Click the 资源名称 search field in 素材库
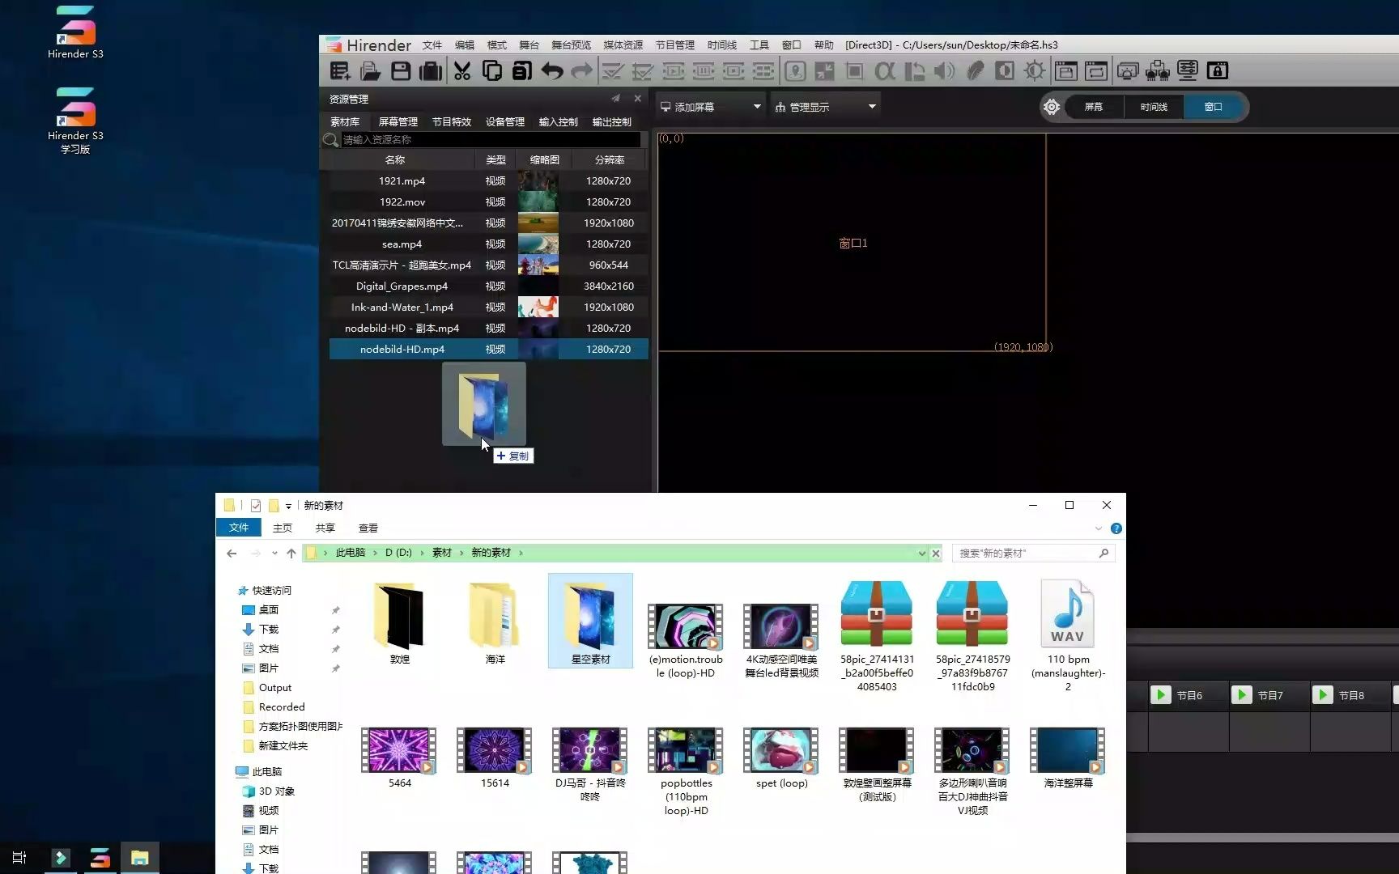 click(x=491, y=140)
